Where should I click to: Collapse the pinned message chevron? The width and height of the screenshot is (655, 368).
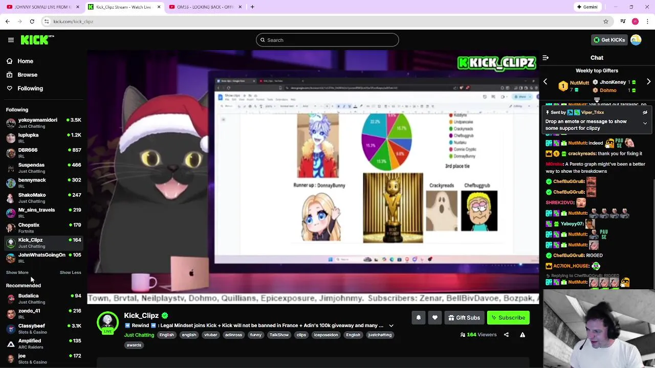(x=645, y=123)
